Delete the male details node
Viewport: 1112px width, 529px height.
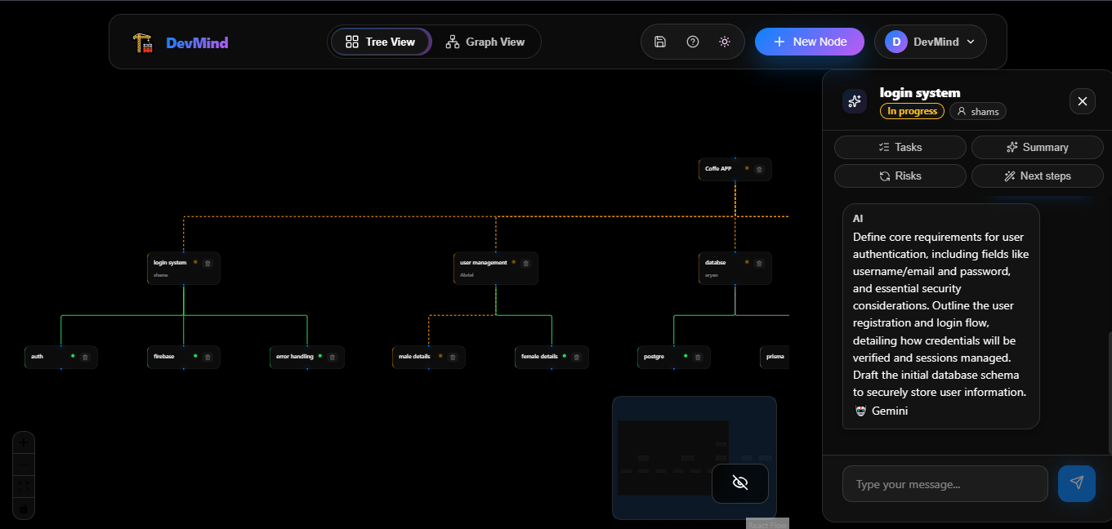coord(453,357)
